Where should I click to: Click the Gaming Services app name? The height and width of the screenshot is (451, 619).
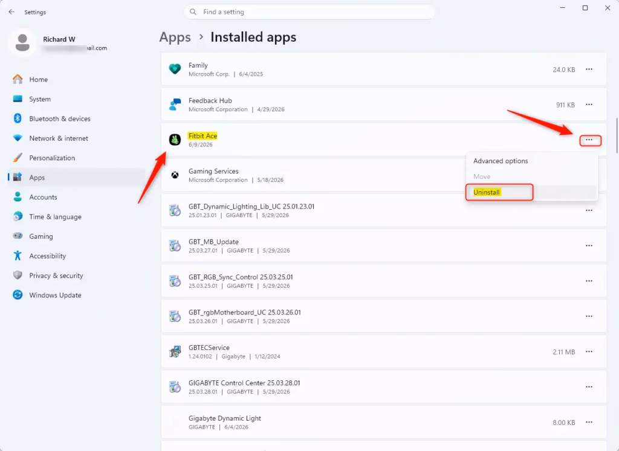(x=213, y=171)
